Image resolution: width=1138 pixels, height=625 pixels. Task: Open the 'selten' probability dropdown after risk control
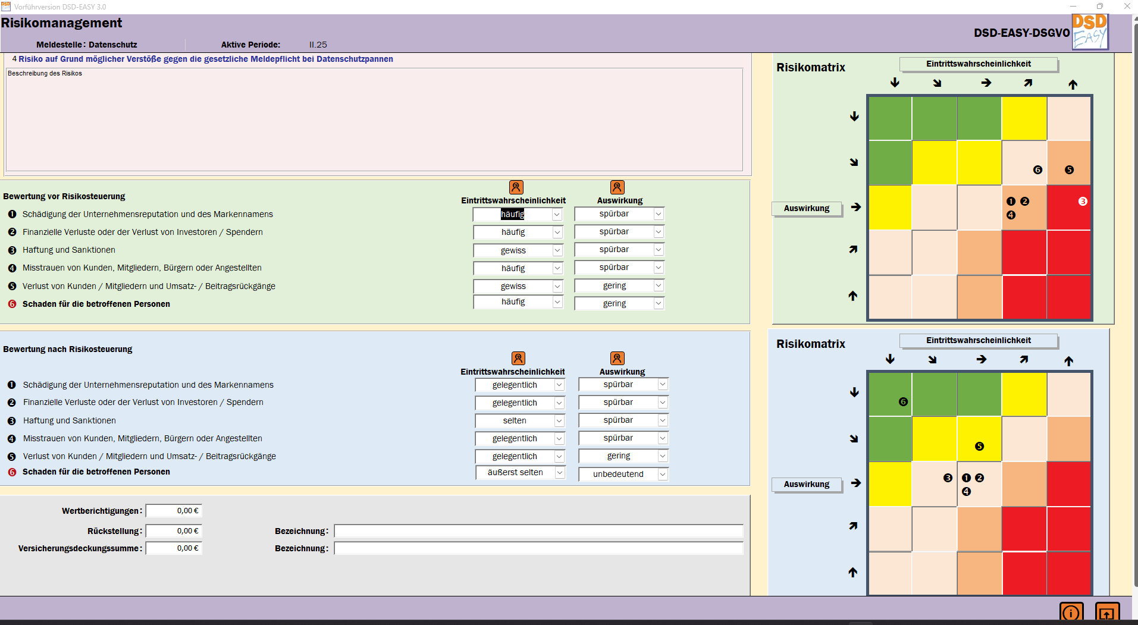click(559, 421)
